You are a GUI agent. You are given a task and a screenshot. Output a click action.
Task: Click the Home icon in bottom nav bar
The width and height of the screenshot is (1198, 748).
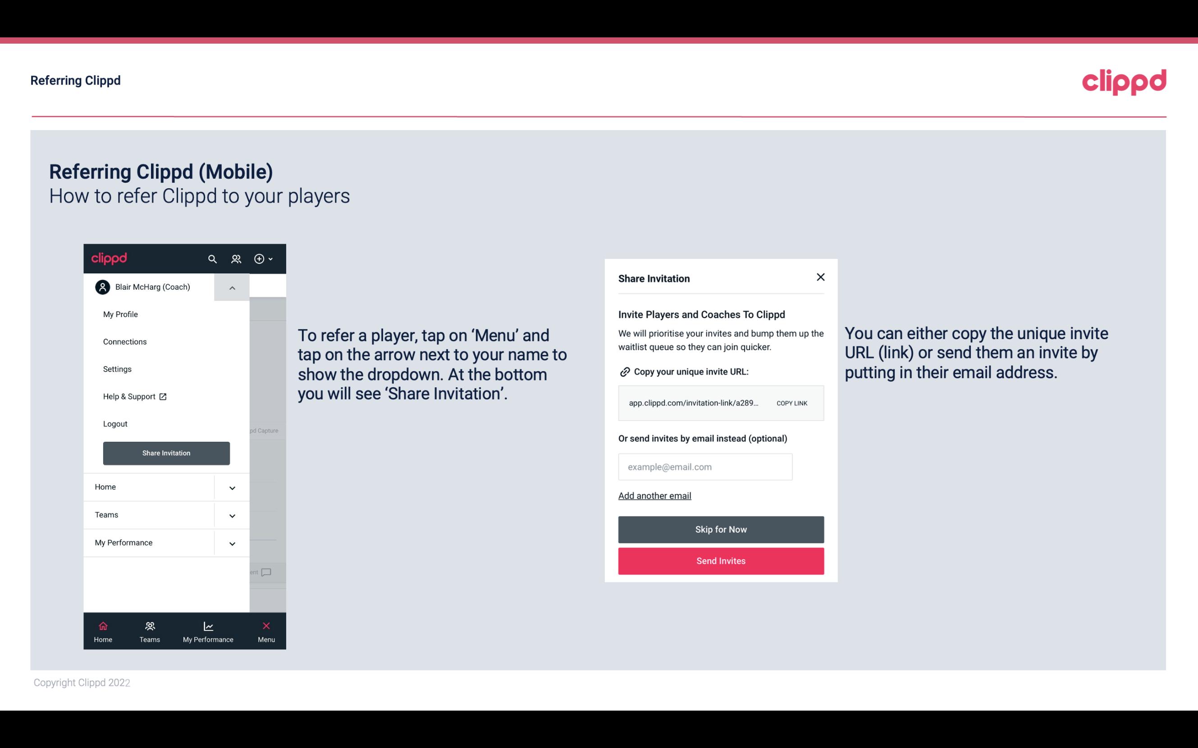(103, 626)
